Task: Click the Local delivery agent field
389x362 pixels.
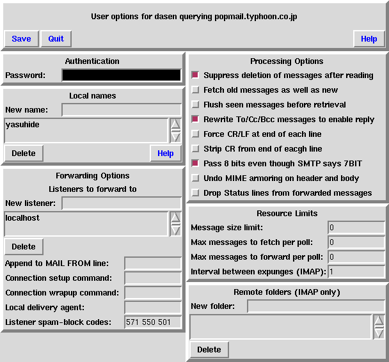Action: [x=153, y=308]
